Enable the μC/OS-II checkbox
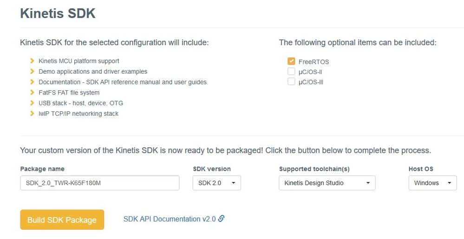Image resolution: width=464 pixels, height=239 pixels. click(x=291, y=71)
